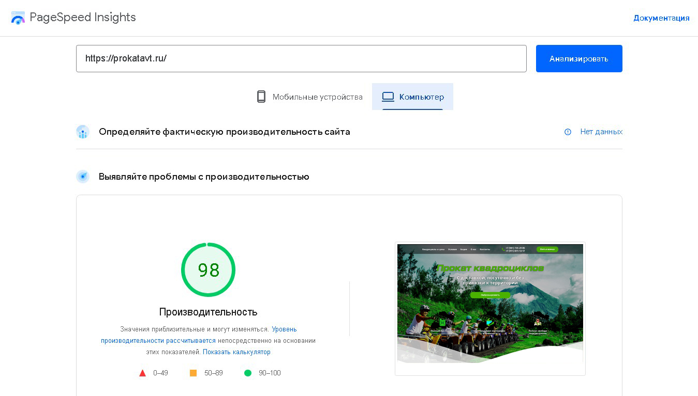The height and width of the screenshot is (396, 698).
Task: Click the field data bar chart icon
Action: [83, 132]
